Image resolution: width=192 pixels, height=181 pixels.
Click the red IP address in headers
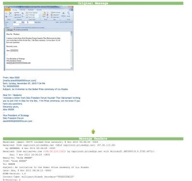(x=55, y=151)
